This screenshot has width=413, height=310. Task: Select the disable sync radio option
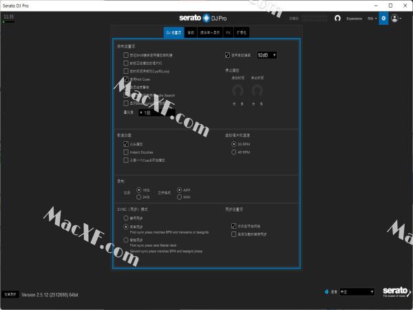coord(126,218)
